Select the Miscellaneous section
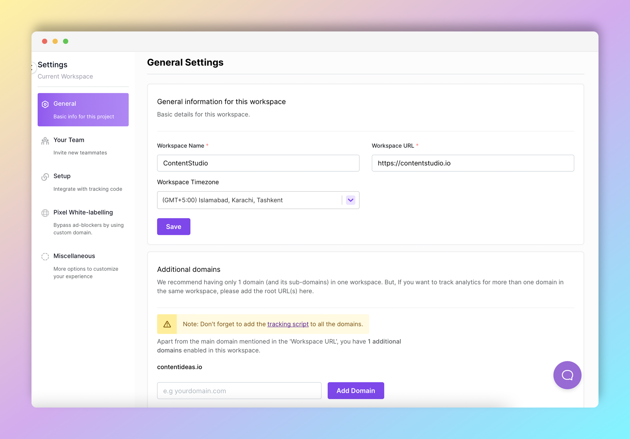This screenshot has width=630, height=439. pyautogui.click(x=83, y=266)
